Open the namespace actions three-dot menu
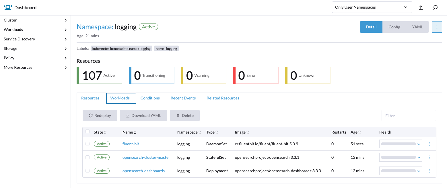 coord(437,27)
